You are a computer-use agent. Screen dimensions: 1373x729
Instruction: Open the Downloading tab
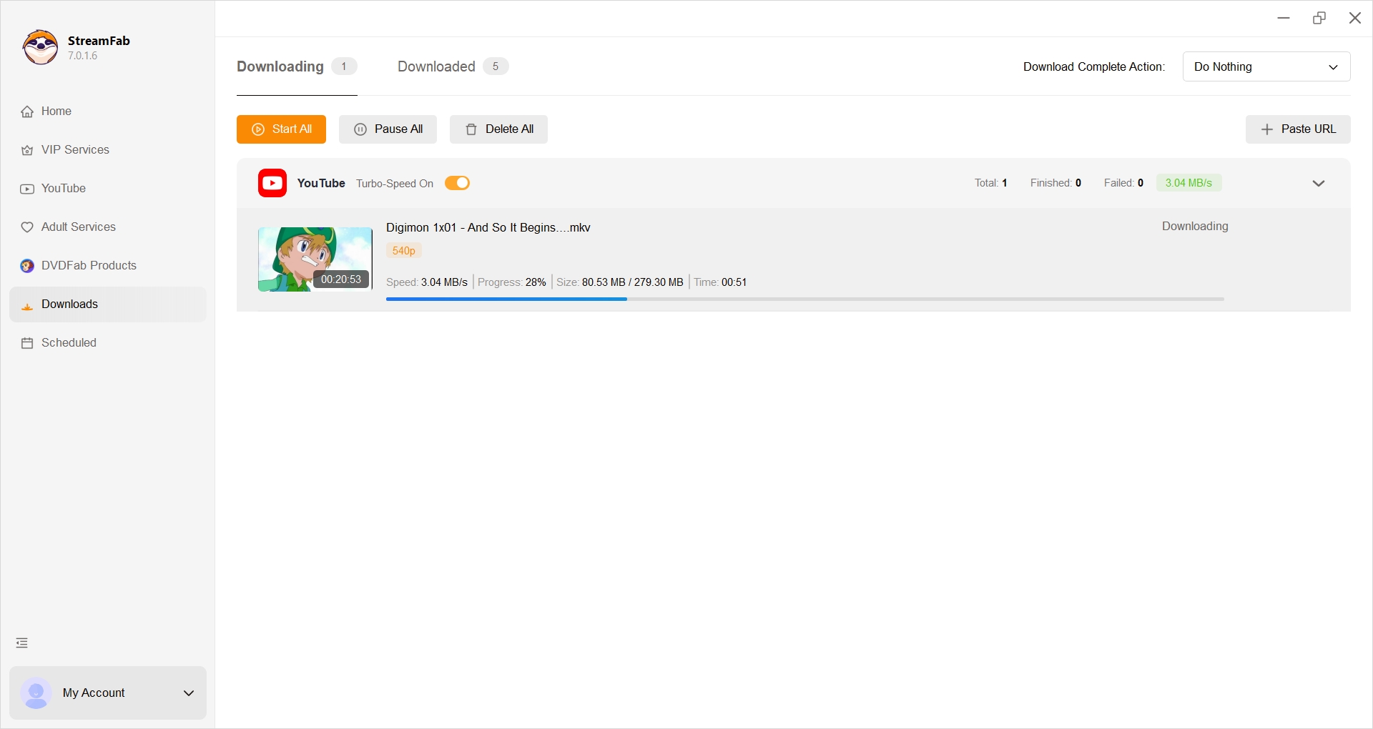pos(278,66)
